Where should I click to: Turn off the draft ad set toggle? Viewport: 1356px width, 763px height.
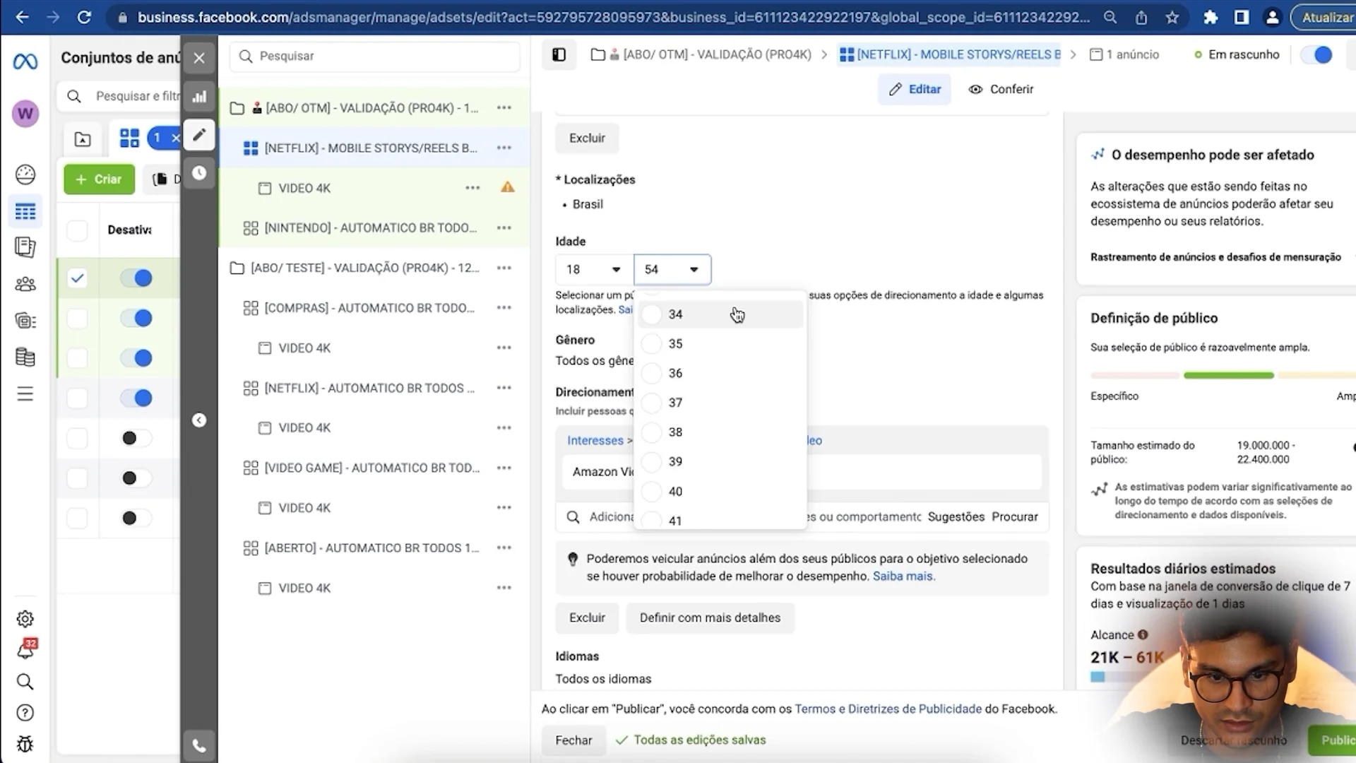point(1316,54)
